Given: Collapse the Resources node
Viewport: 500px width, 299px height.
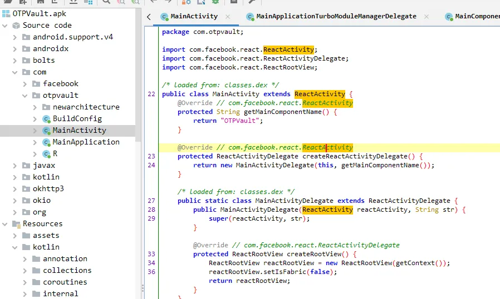Looking at the screenshot, I should (x=5, y=224).
